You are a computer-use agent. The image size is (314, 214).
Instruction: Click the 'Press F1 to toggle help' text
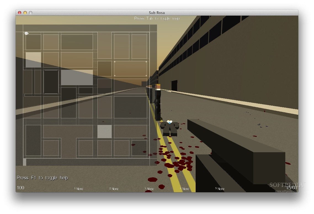[42, 178]
